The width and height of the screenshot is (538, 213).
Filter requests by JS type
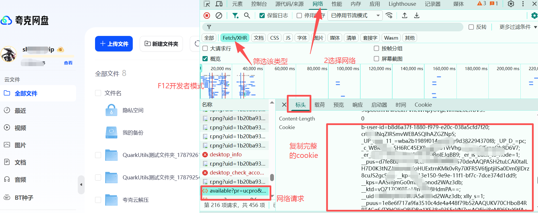point(288,38)
